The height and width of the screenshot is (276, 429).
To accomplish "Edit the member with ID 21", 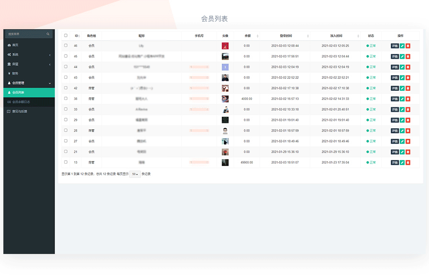I will click(402, 152).
